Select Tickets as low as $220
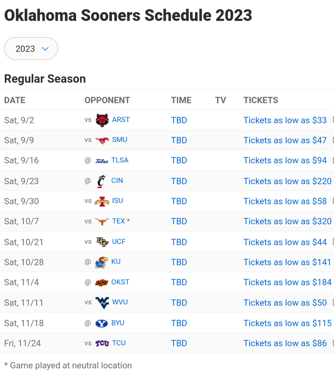 tap(287, 181)
